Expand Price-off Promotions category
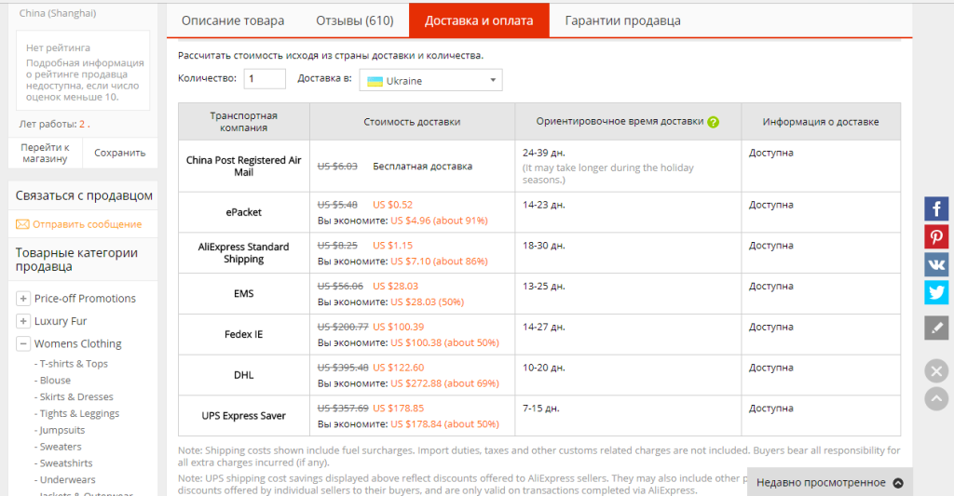This screenshot has width=954, height=496. tap(22, 299)
